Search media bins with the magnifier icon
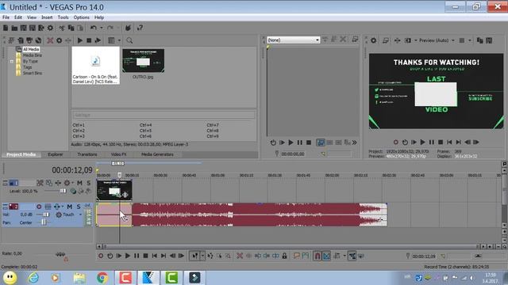 tap(129, 40)
